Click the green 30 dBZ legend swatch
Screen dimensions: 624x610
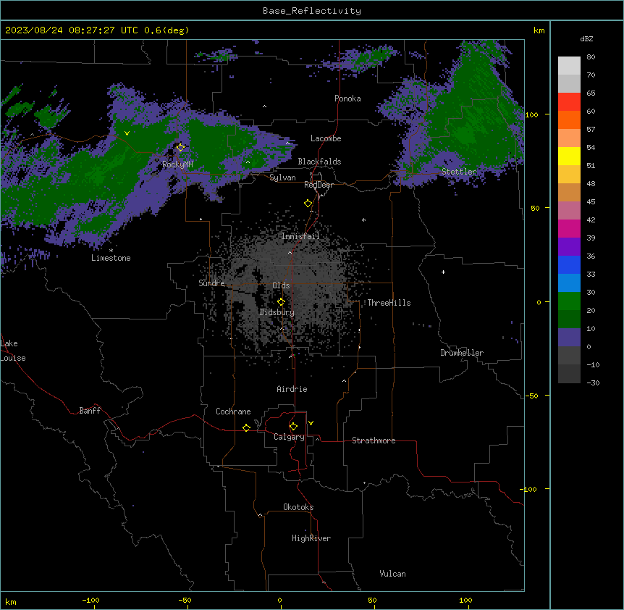tap(569, 301)
